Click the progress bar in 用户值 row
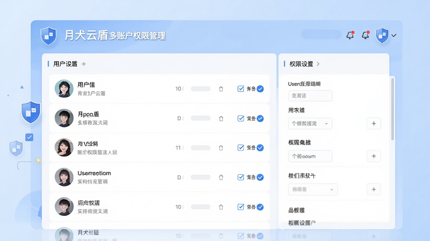Image resolution: width=430 pixels, height=241 pixels. point(201,89)
